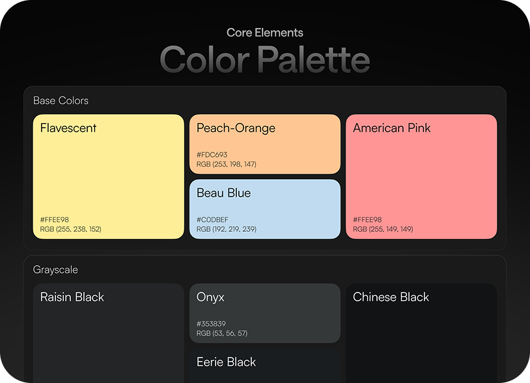
Task: Select the Base Colors section label
Action: [61, 100]
